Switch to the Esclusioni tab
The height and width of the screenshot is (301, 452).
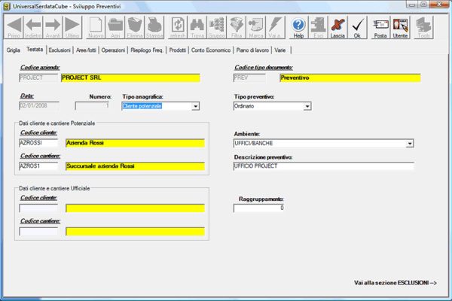(59, 50)
